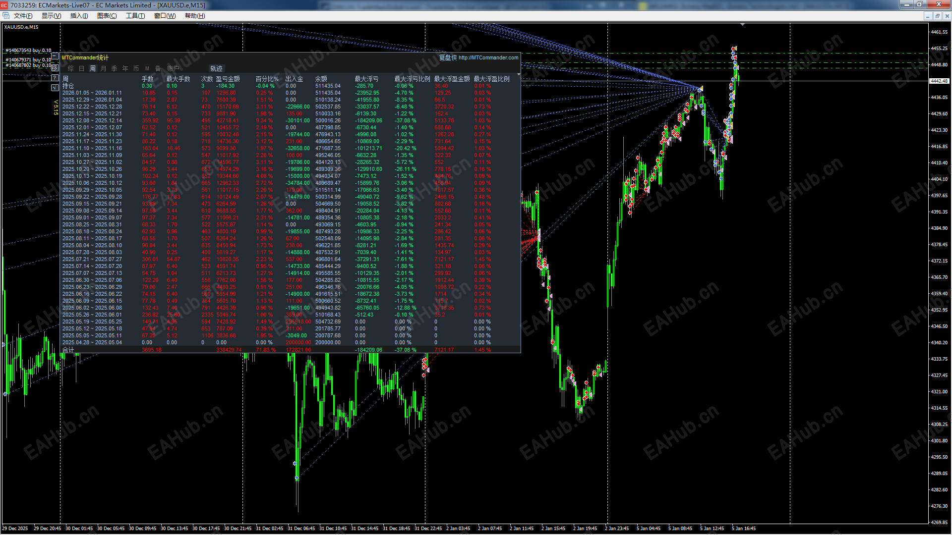Open the question mark help icon
This screenshot has width=952, height=535.
(55, 78)
